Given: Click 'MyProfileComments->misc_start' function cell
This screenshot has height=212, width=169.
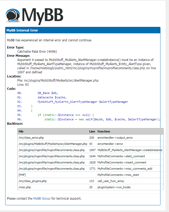Looking at the screenshot, I should [118, 175].
